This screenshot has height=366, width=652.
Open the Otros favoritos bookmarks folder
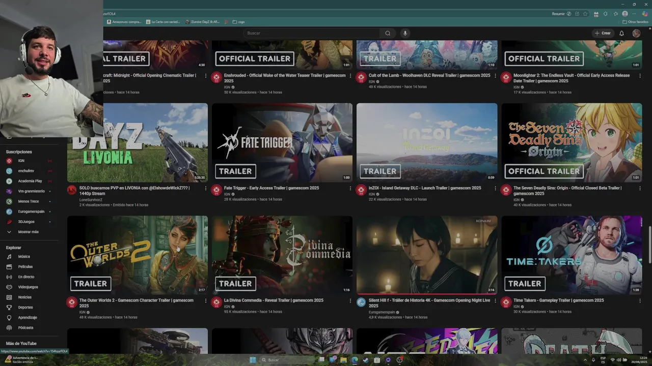tap(636, 22)
